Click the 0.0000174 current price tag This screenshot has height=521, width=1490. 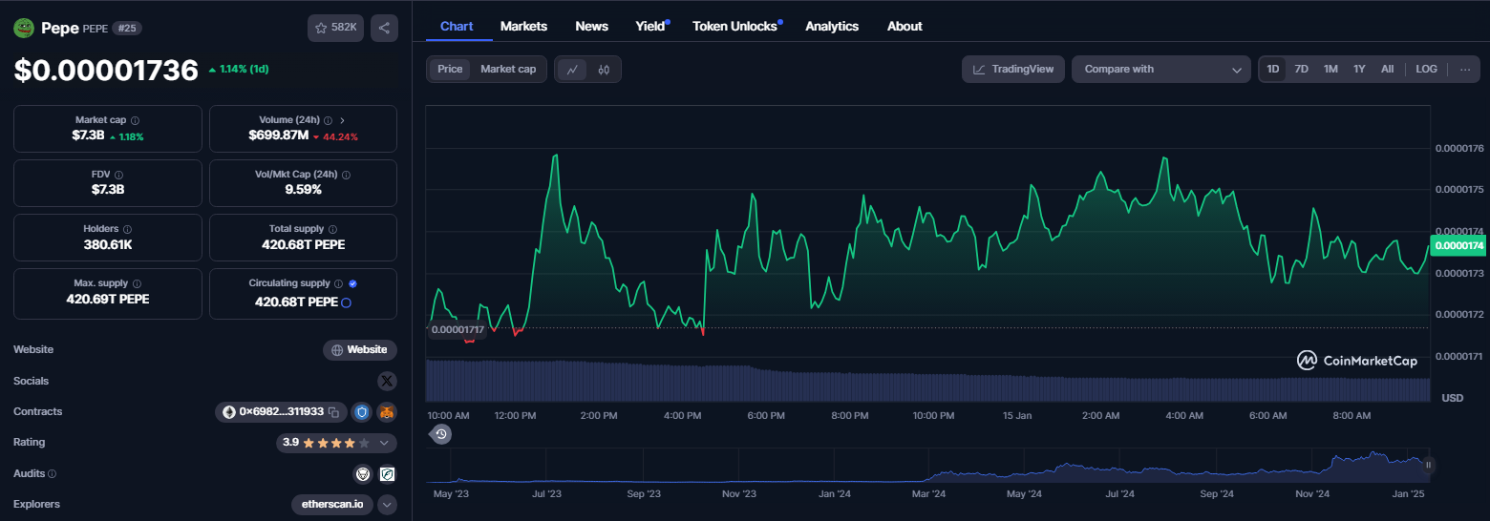coord(1459,246)
